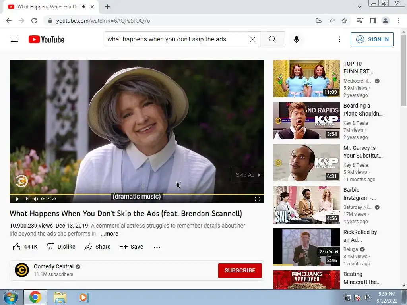Expand the description with ...more
This screenshot has width=407, height=305.
(x=109, y=234)
